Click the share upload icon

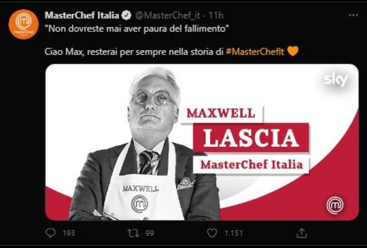click(302, 233)
